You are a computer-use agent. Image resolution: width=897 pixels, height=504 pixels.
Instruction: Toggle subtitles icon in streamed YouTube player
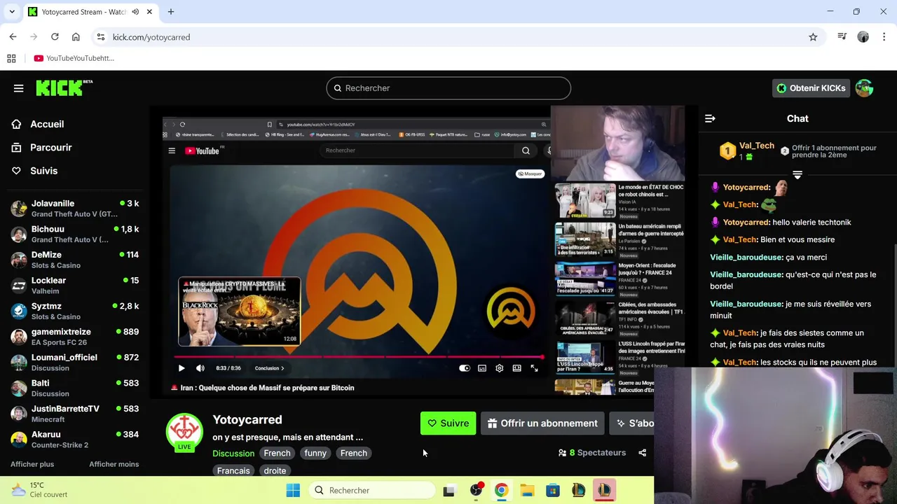point(482,368)
